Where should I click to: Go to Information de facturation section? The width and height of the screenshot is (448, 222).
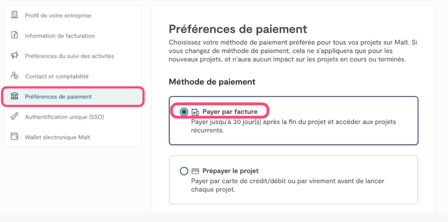(x=60, y=36)
